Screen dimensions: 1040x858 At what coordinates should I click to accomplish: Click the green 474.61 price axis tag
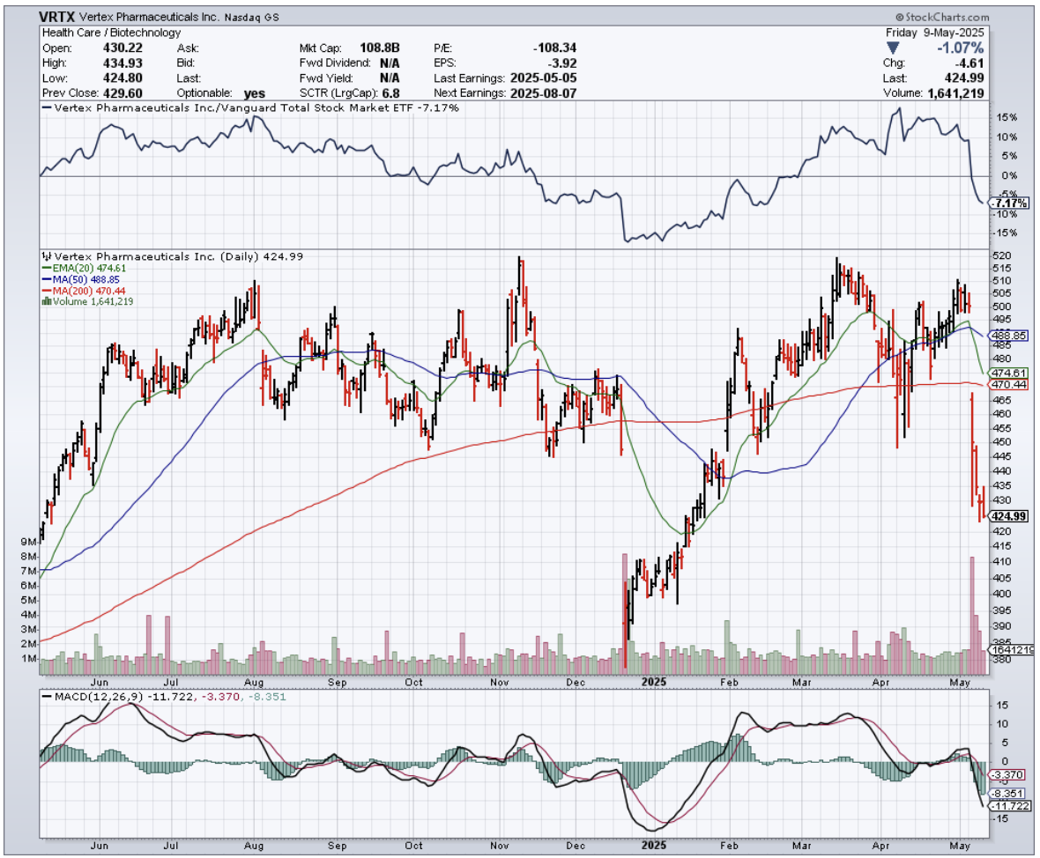pyautogui.click(x=1008, y=373)
